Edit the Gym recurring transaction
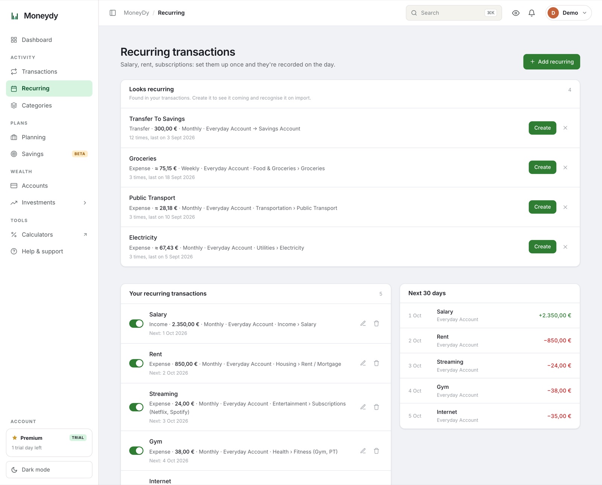The height and width of the screenshot is (485, 602). (363, 451)
